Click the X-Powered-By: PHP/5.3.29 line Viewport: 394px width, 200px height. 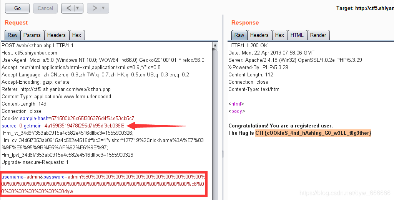pos(258,67)
